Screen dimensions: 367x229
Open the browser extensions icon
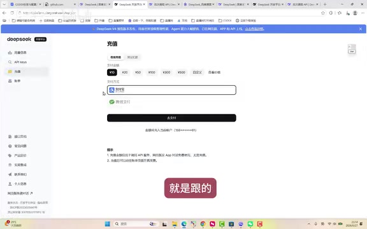click(x=331, y=13)
